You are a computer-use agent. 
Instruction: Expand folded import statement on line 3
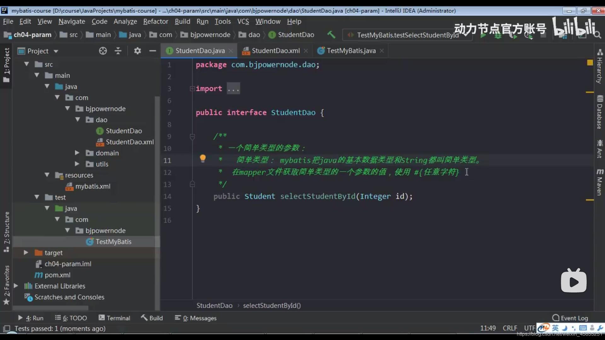(192, 89)
